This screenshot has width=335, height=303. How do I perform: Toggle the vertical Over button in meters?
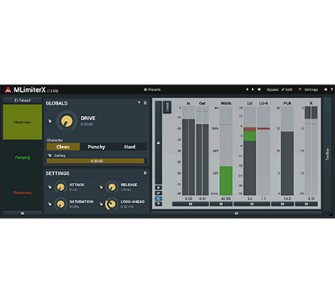click(x=167, y=107)
